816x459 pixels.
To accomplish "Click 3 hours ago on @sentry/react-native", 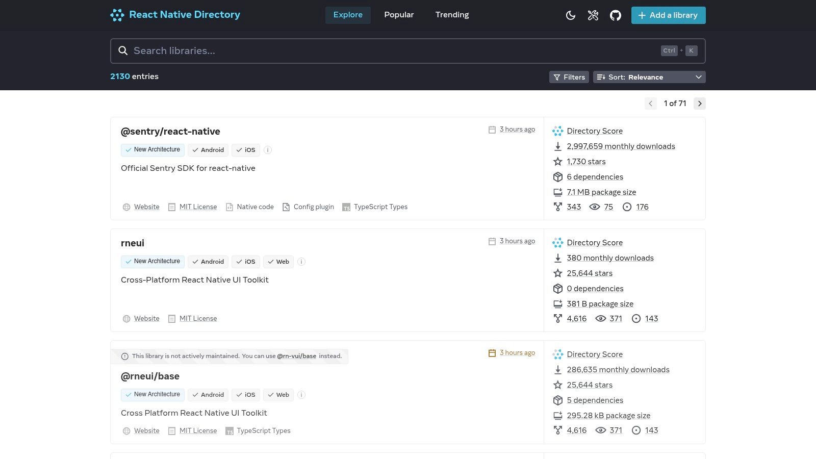I will [517, 130].
